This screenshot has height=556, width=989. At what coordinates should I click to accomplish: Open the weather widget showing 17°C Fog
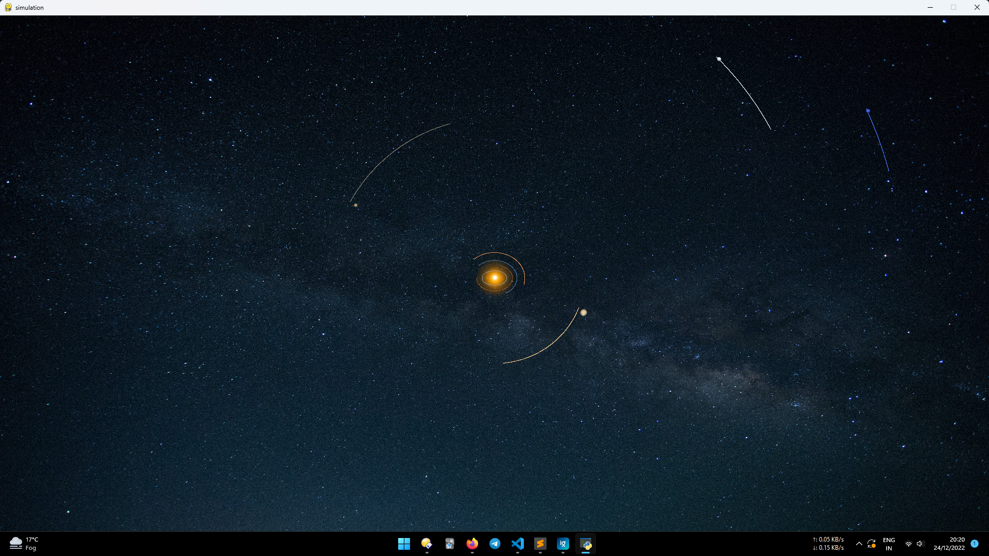pyautogui.click(x=24, y=544)
